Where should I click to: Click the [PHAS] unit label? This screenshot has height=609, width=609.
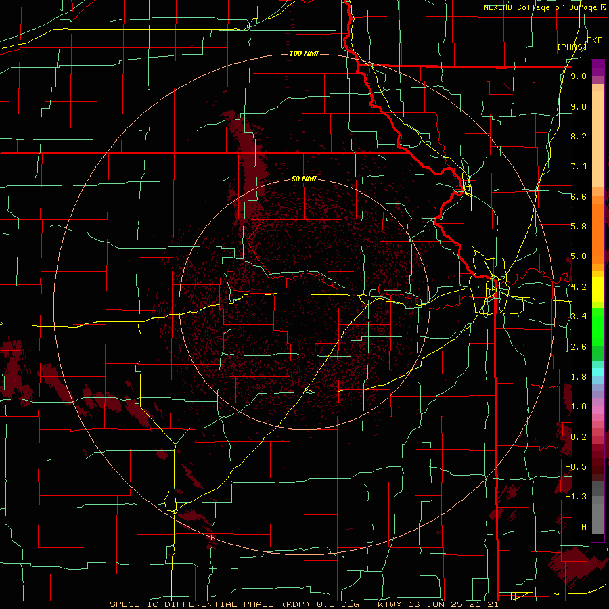tap(571, 47)
